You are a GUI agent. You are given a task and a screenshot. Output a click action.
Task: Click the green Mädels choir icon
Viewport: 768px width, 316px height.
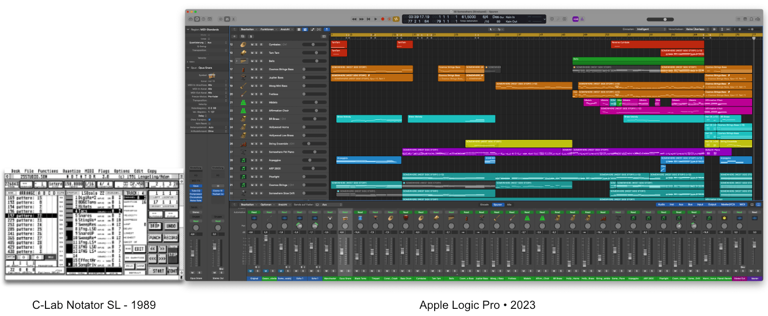click(243, 102)
